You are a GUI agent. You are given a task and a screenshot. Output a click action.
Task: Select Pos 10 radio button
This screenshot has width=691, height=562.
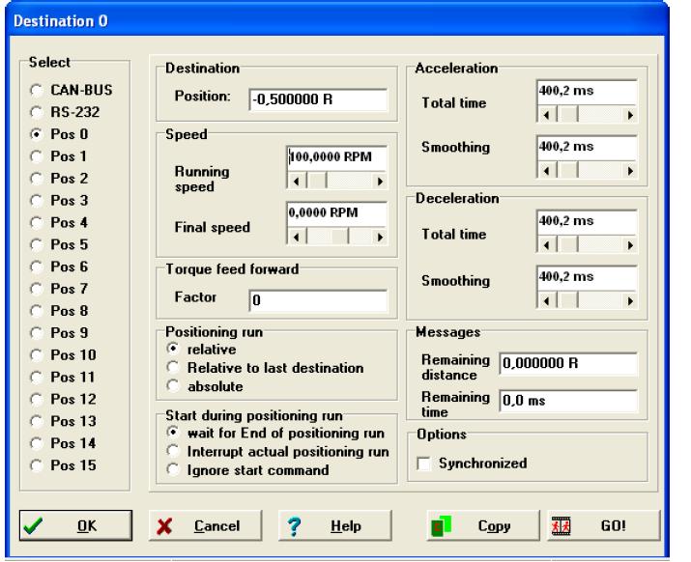[x=36, y=355]
